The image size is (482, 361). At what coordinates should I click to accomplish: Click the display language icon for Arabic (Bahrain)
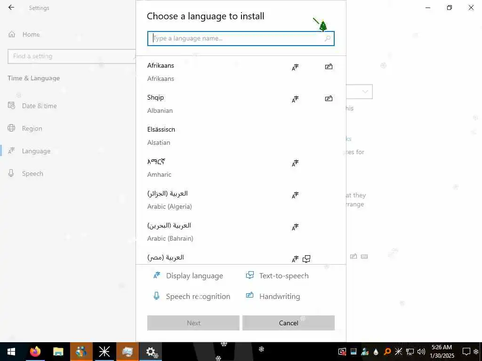(295, 227)
